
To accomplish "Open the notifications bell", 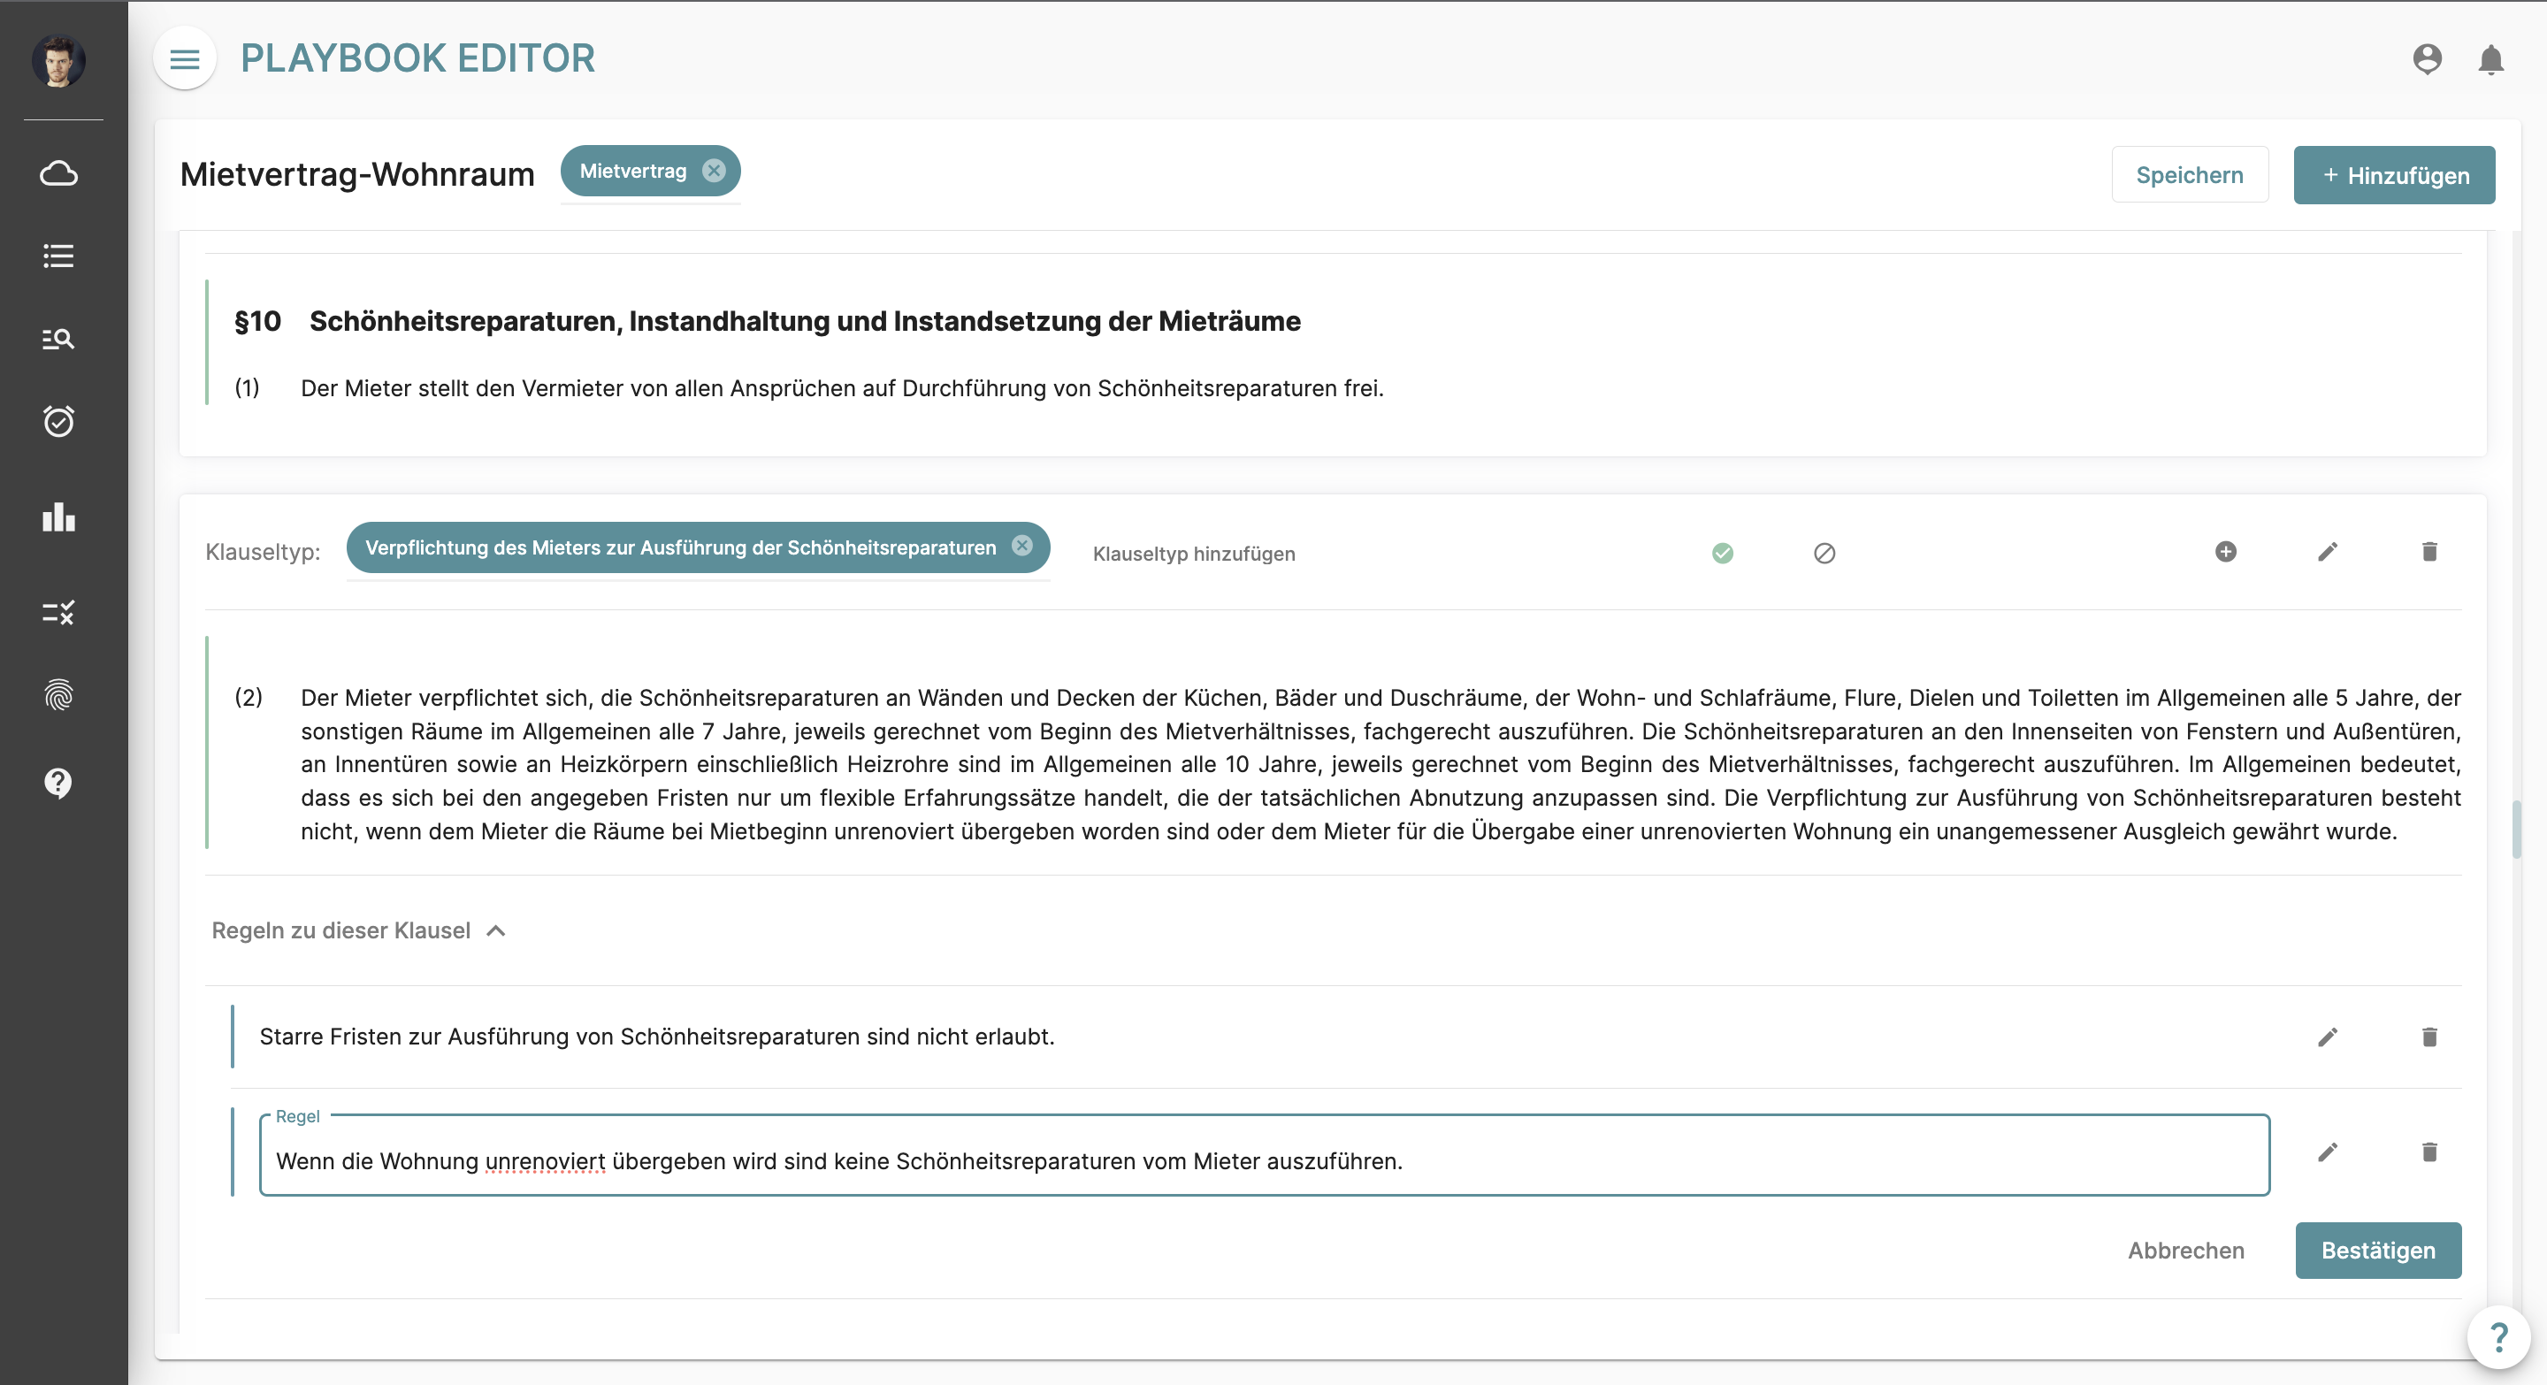I will point(2490,59).
